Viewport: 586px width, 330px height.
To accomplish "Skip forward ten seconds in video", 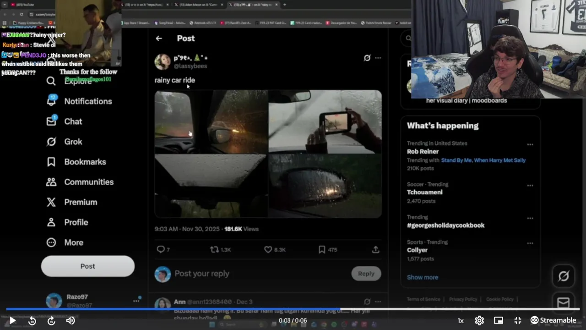I will coord(51,321).
